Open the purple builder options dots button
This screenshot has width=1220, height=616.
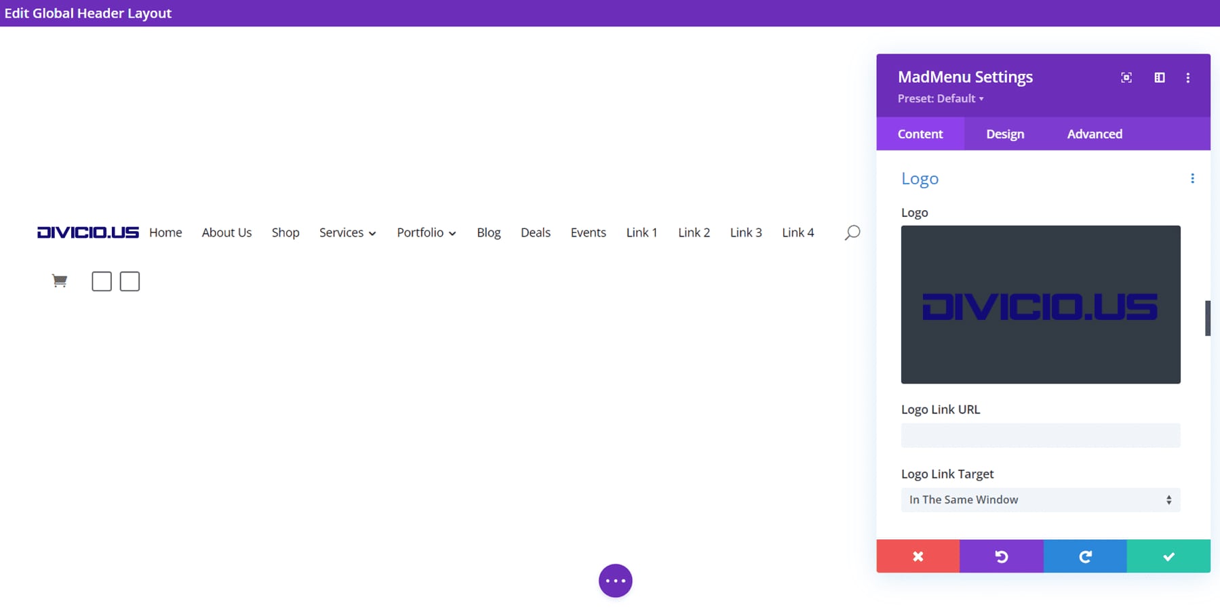pyautogui.click(x=615, y=581)
